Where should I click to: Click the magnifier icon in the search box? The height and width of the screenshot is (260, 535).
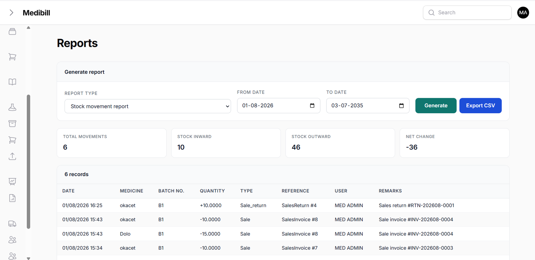coord(431,13)
